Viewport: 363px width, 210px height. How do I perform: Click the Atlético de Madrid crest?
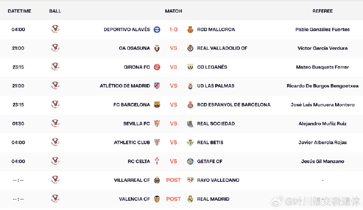157,86
